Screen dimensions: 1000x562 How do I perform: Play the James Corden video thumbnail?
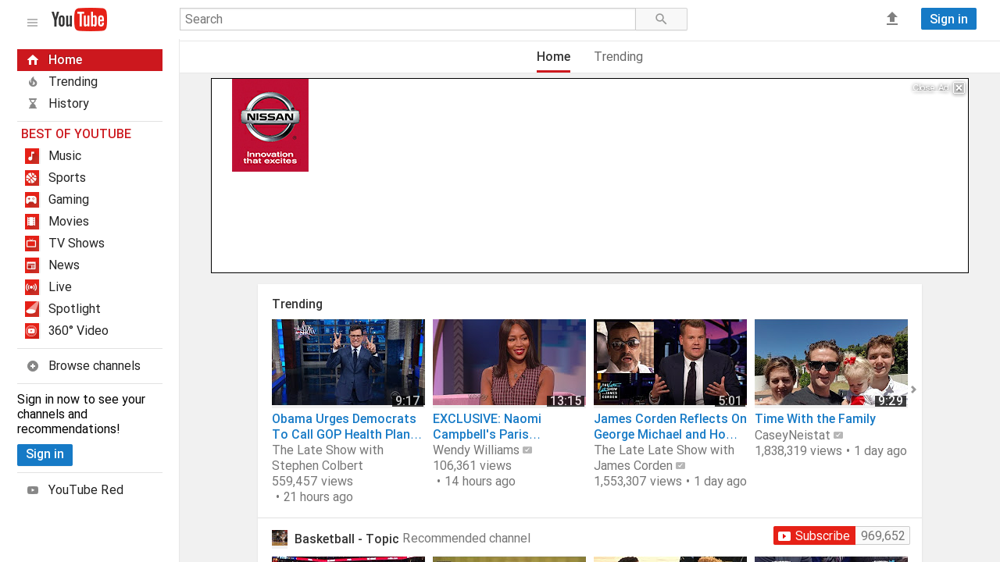point(670,362)
